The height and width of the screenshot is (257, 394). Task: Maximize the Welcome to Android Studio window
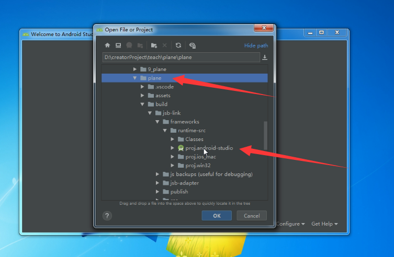click(321, 32)
